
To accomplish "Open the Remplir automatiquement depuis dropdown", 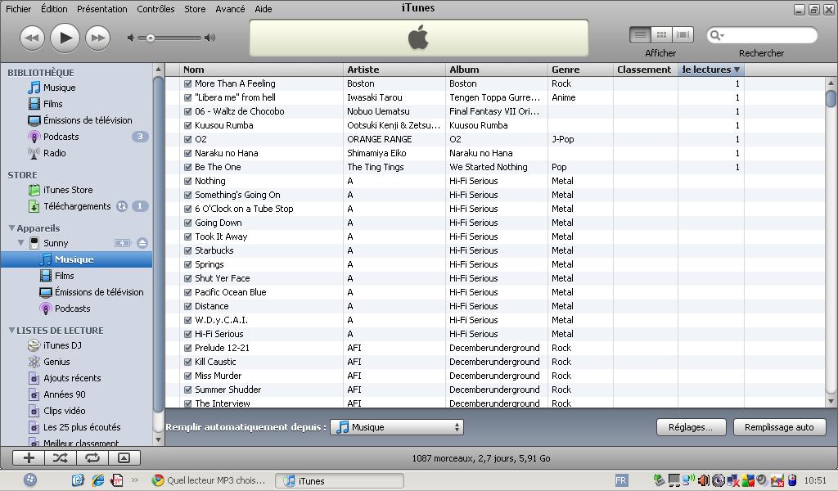I will click(x=397, y=427).
